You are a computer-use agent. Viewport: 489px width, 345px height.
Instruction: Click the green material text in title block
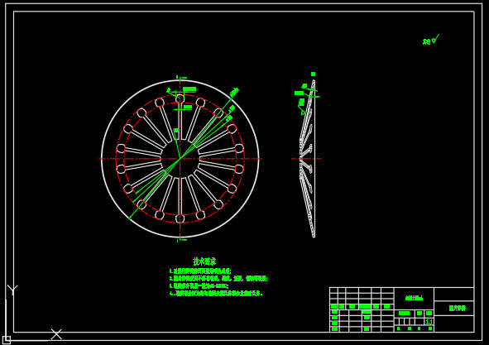point(415,298)
